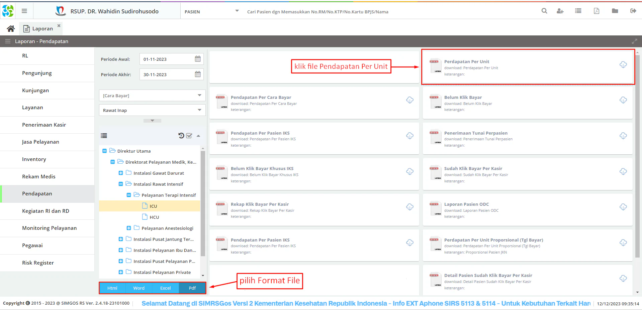Download Detail Pasien Sudah Klik Bayar icon

623,279
